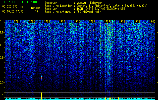
Task: Click the 1734 time marker
Action: pos(62,21)
